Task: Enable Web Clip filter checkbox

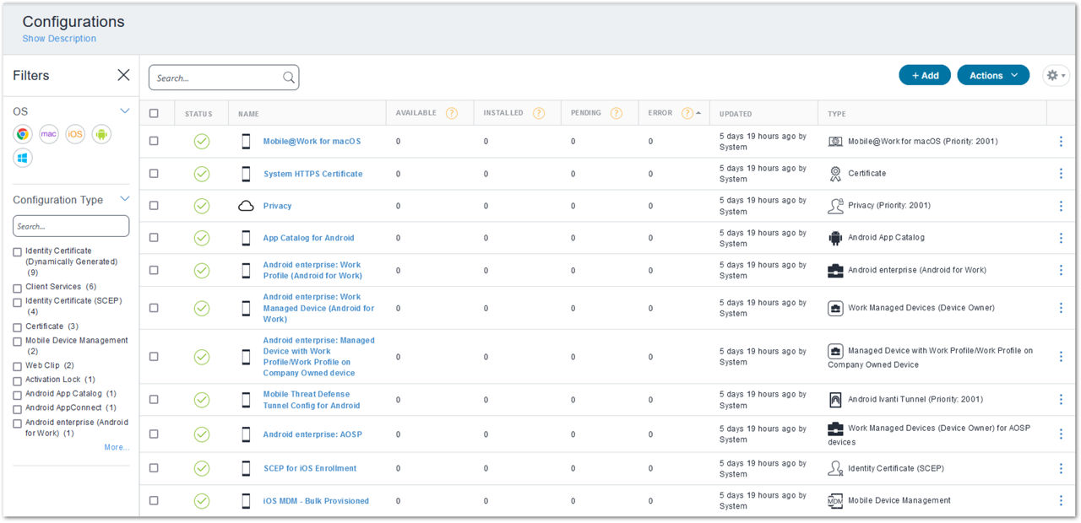Action: [x=18, y=366]
